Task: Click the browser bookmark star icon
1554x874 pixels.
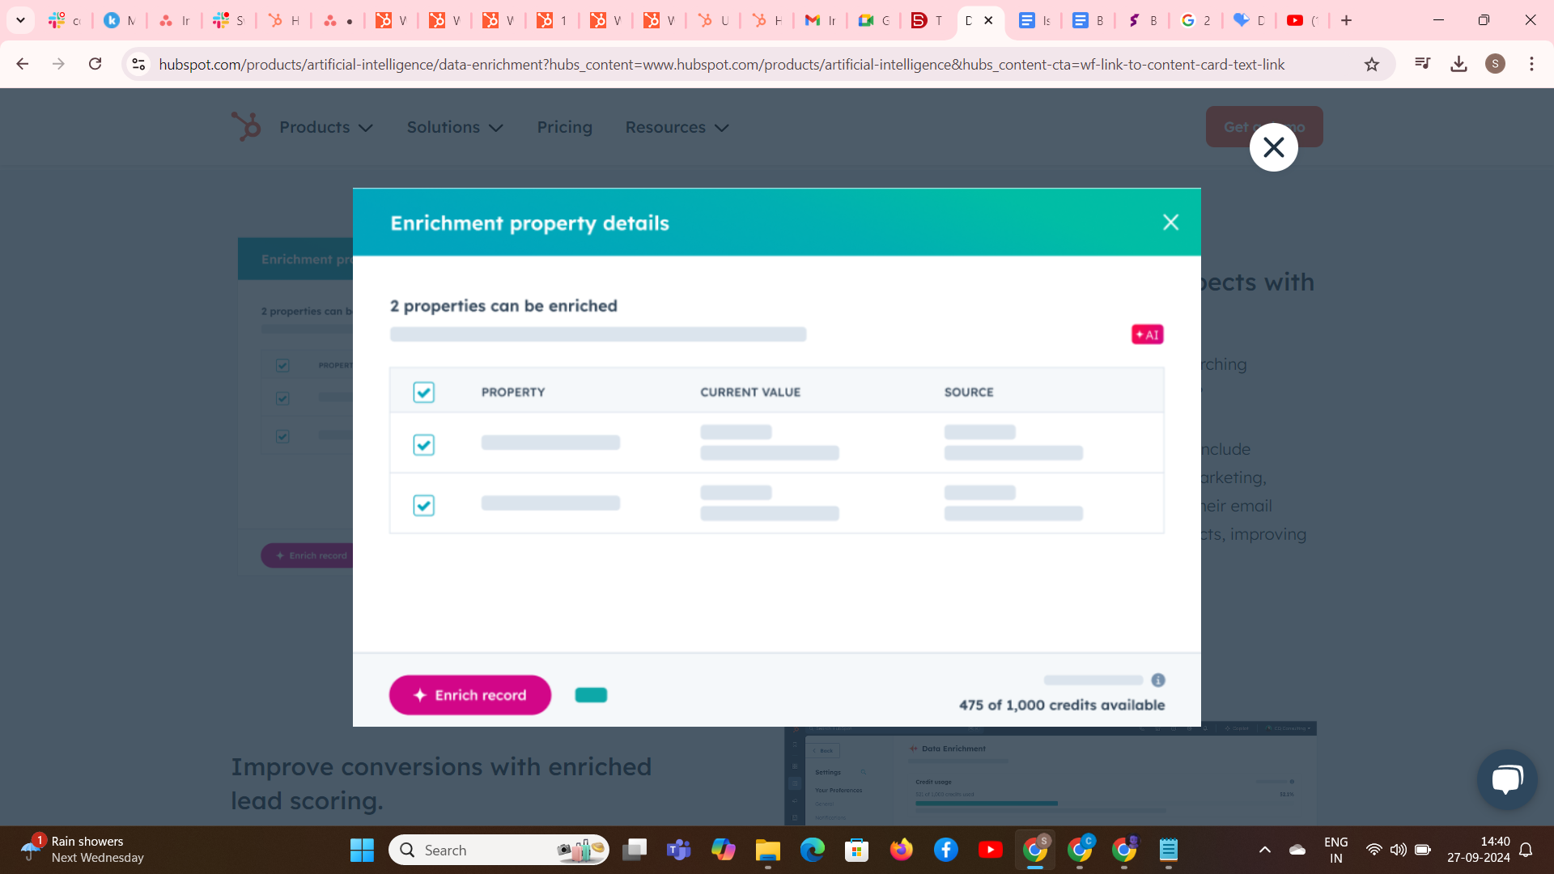Action: pyautogui.click(x=1372, y=65)
